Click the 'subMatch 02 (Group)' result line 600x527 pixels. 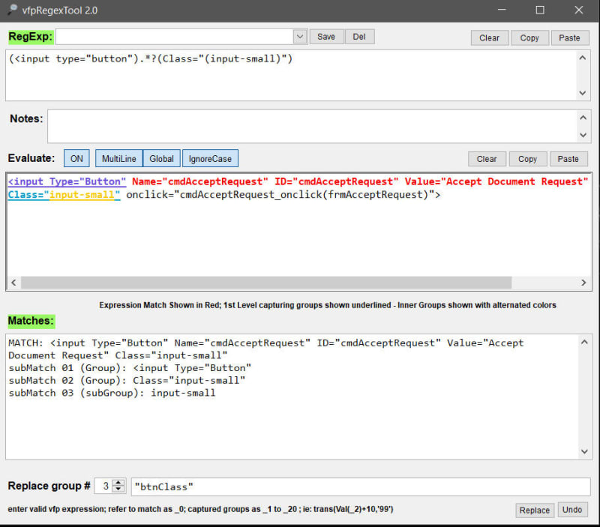click(x=127, y=381)
